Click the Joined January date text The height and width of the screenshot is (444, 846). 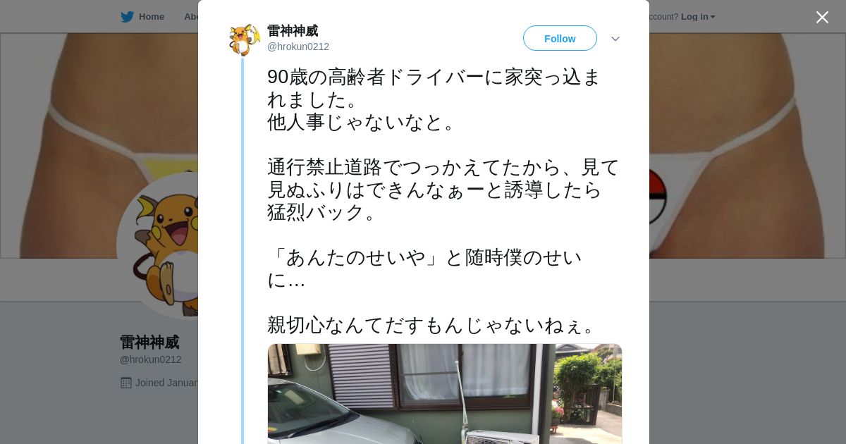click(x=166, y=383)
